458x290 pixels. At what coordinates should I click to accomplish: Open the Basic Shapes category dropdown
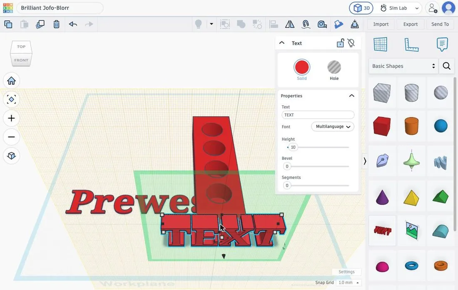(403, 66)
